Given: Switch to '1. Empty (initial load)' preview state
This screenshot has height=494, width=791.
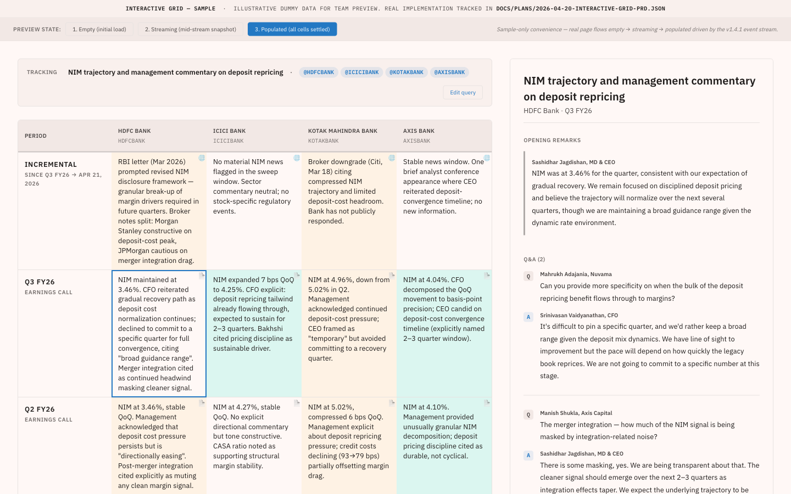Looking at the screenshot, I should (x=99, y=29).
